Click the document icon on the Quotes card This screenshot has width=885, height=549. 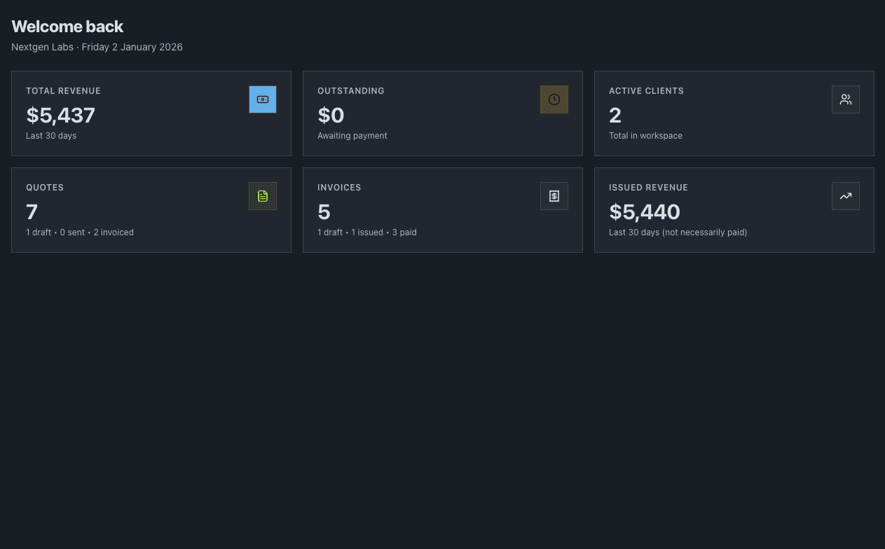coord(263,196)
